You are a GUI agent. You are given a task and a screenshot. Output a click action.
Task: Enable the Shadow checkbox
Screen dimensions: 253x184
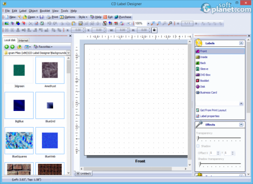(198, 146)
